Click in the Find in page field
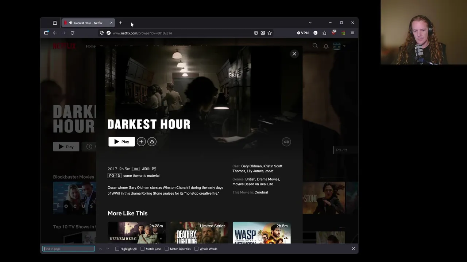Image resolution: width=467 pixels, height=262 pixels. pyautogui.click(x=69, y=249)
